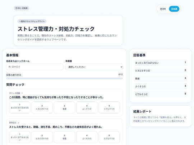Click the answer progress bar

tap(64, 78)
